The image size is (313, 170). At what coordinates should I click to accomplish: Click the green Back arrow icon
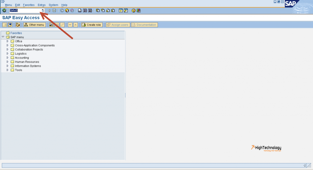pos(62,10)
